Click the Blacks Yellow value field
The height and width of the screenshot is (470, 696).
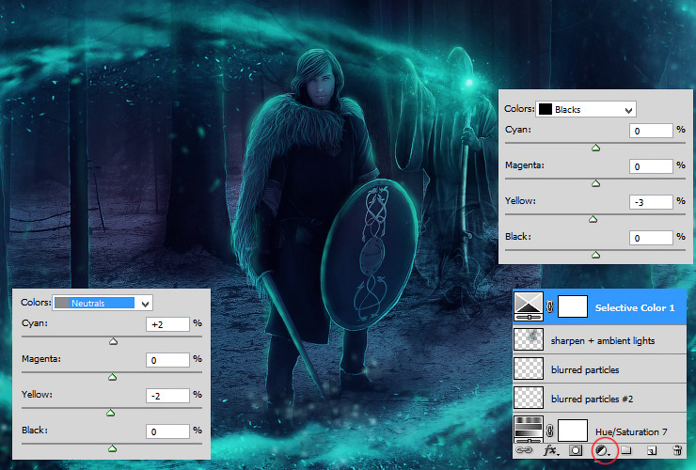pyautogui.click(x=651, y=202)
